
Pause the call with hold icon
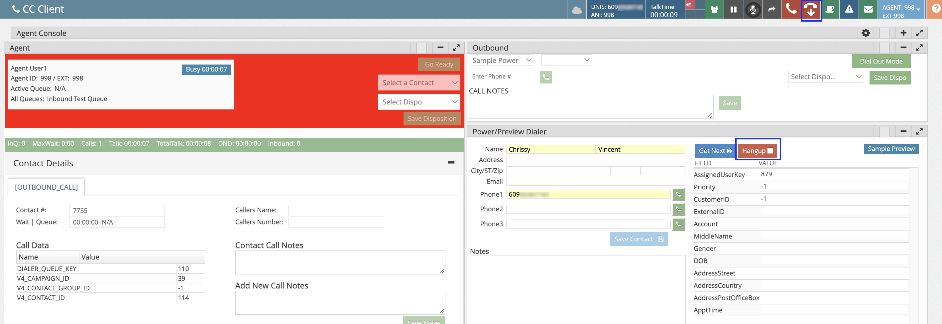point(733,10)
